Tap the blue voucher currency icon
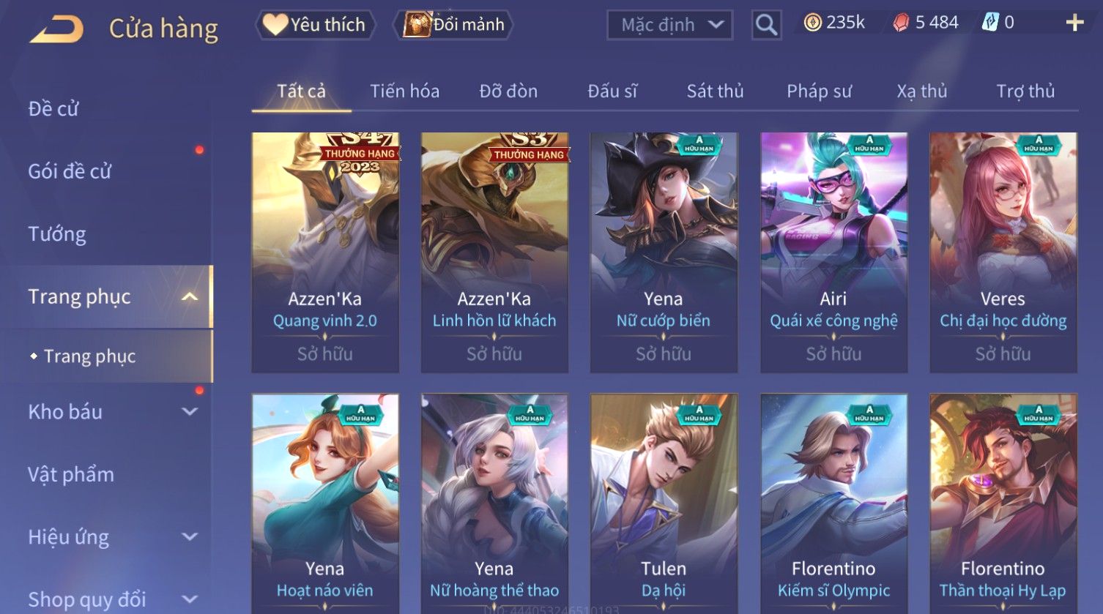Screen dimensions: 1103x614 point(990,23)
